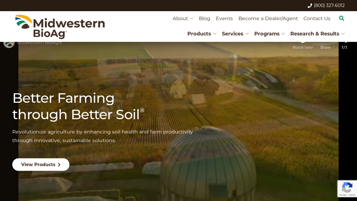This screenshot has width=357, height=201.
Task: Open Become a Dealer/Agent link
Action: (268, 18)
